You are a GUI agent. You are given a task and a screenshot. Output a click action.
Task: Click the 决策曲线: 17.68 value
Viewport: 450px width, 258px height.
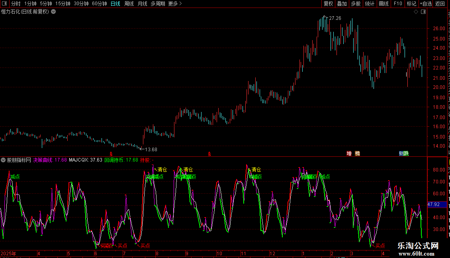click(x=50, y=160)
